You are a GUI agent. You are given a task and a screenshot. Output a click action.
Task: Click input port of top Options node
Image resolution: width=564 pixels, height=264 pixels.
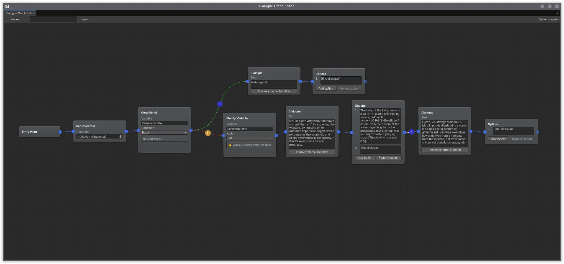[313, 82]
